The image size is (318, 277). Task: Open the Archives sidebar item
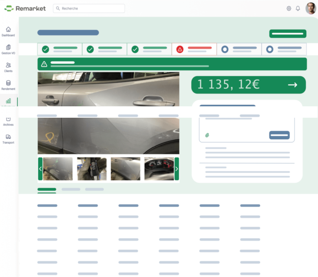8,120
